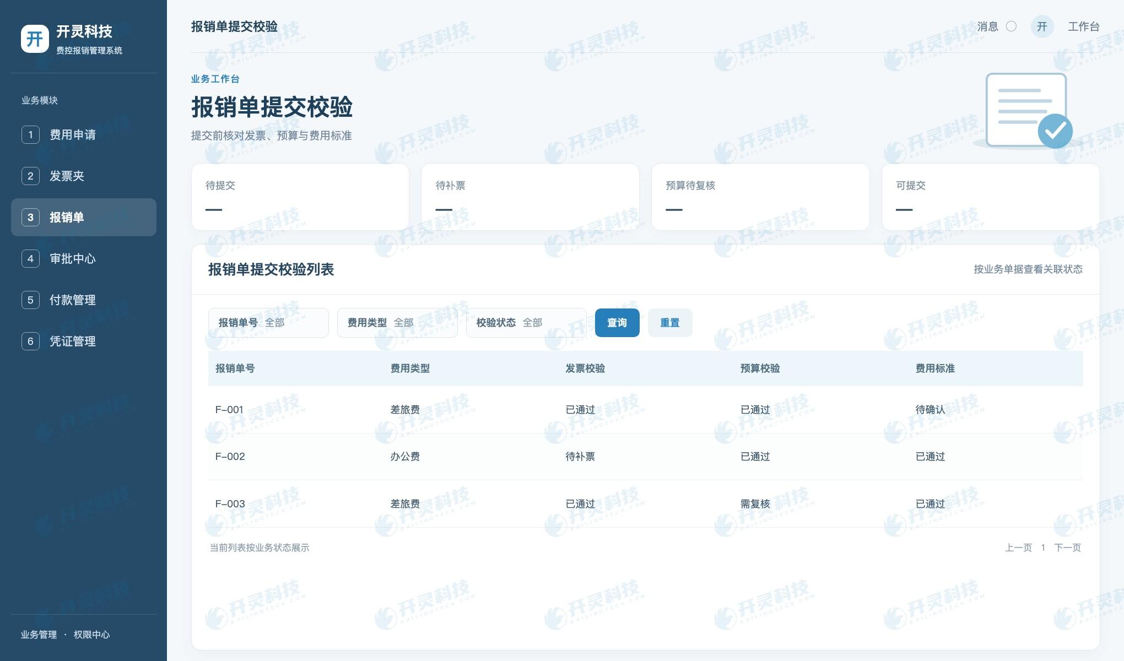This screenshot has width=1124, height=661.
Task: Open the 校验状态 filter dropdown
Action: tap(526, 323)
